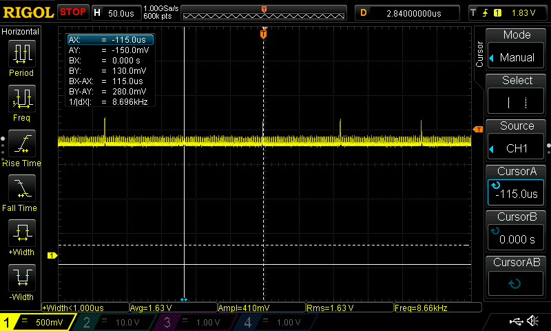
Task: Click the USB device status icon
Action: 515,321
